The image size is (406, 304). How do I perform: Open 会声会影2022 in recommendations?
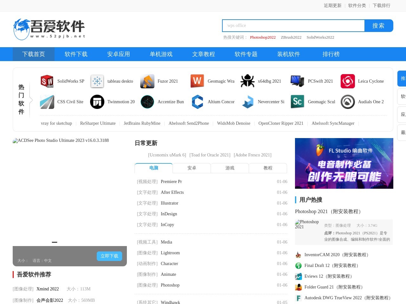click(x=50, y=301)
